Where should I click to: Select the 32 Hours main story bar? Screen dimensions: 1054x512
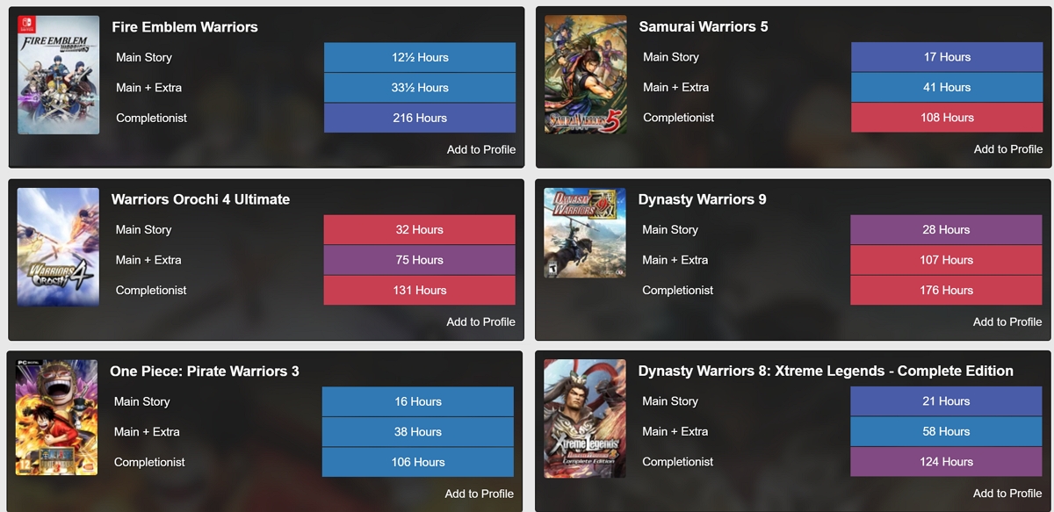[x=419, y=230]
